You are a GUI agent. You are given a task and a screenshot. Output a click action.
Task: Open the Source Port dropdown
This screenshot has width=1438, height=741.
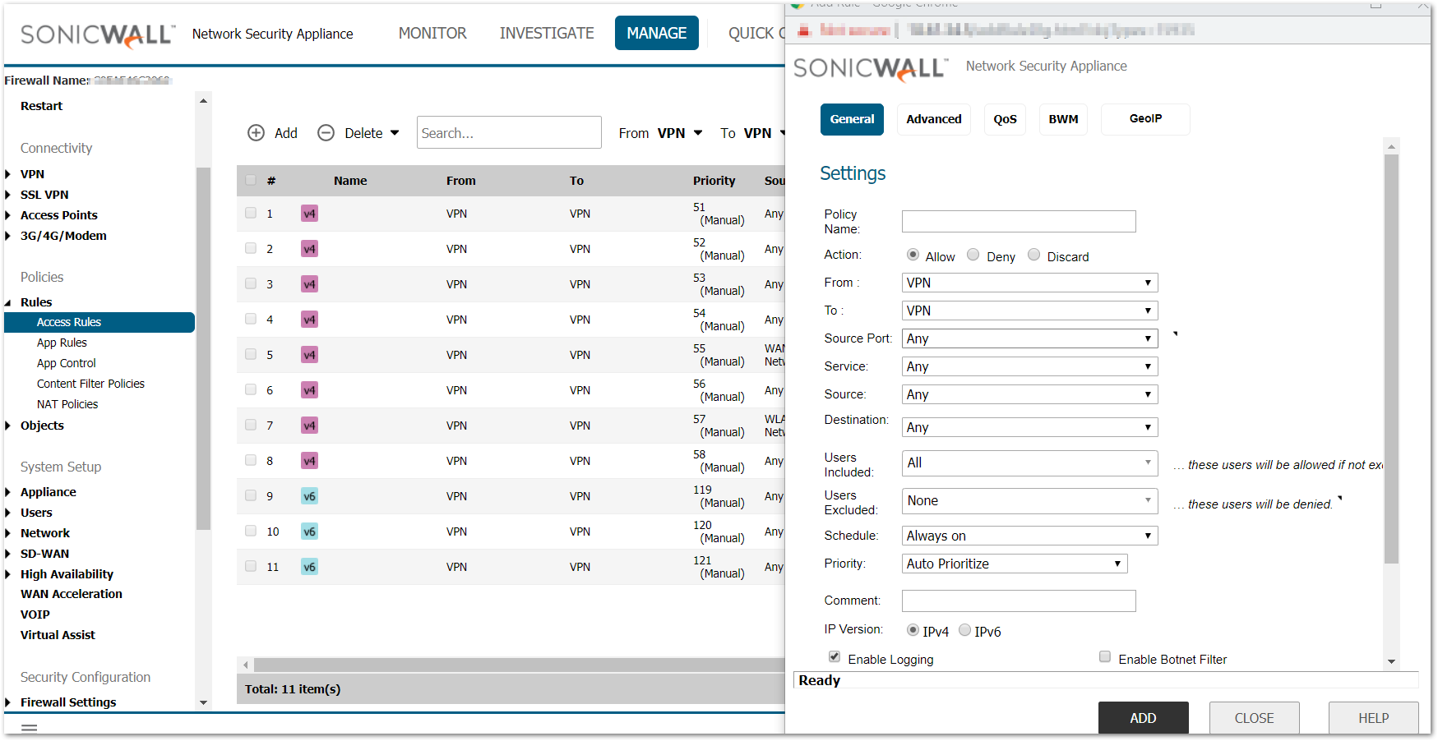click(x=1030, y=338)
